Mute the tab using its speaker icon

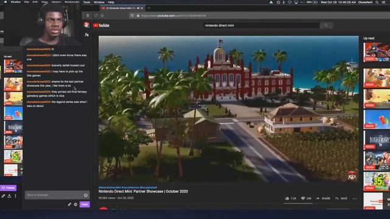click(138, 8)
